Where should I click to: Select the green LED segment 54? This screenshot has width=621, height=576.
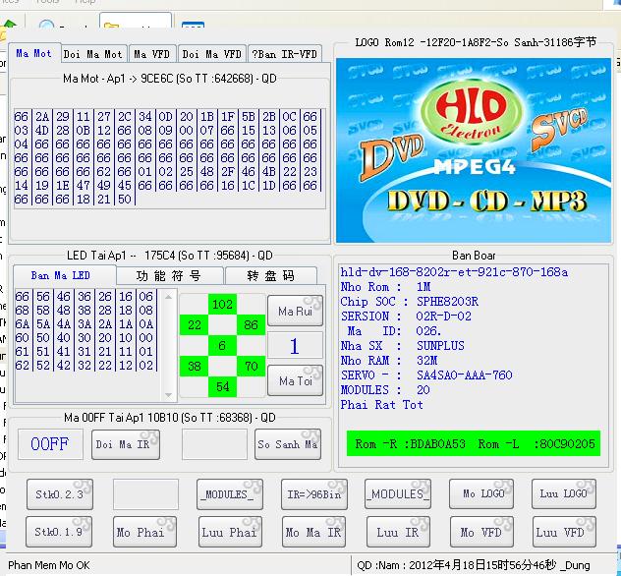click(223, 386)
